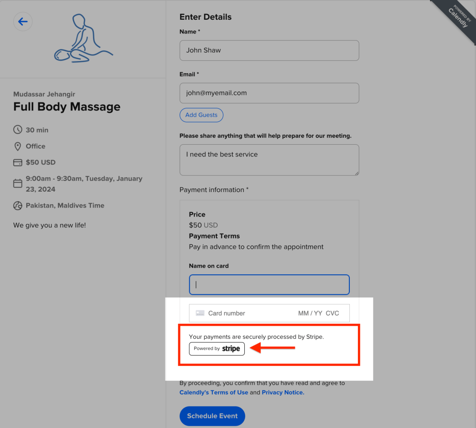This screenshot has height=428, width=476.
Task: Click the resize handle of the notes textarea
Action: (356, 173)
